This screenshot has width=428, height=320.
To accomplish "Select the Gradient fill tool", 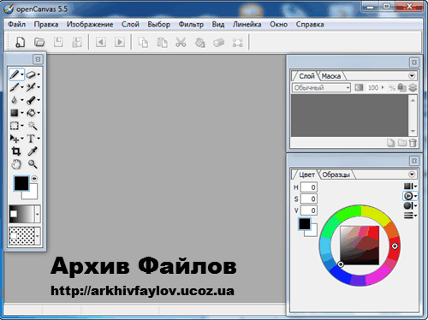I will click(x=15, y=113).
